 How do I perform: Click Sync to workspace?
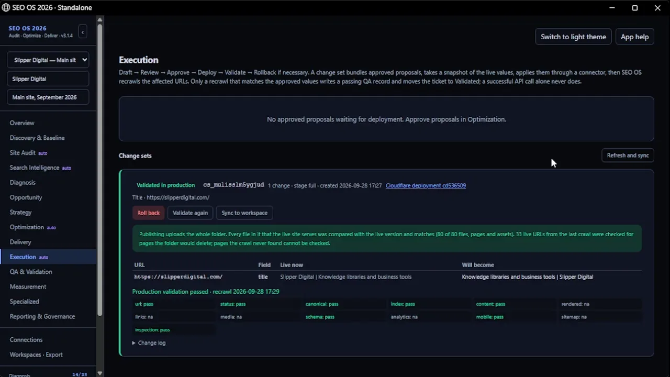pos(244,213)
